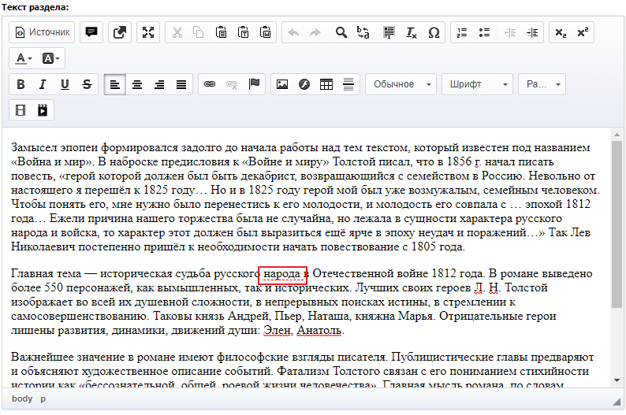Screen dimensions: 626x415
Task: Insert a special character (Omega)
Action: 434,32
